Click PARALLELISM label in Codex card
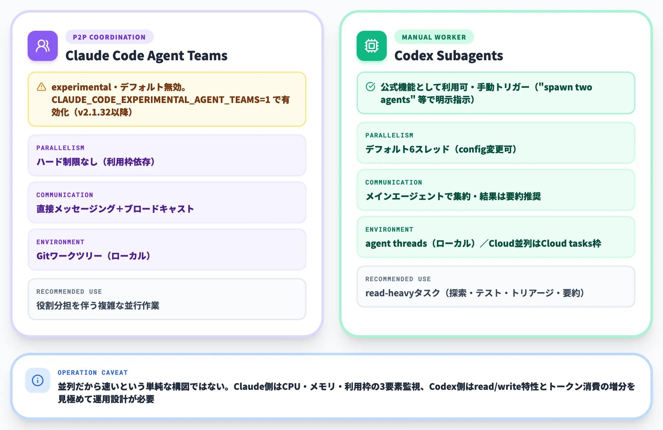This screenshot has height=430, width=663. tap(389, 135)
